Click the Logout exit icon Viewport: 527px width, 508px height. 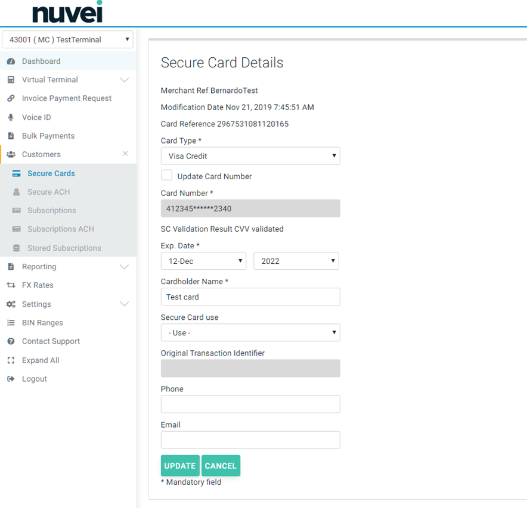pyautogui.click(x=11, y=379)
